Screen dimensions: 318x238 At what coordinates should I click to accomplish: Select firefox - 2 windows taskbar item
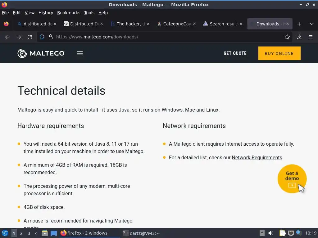click(x=89, y=233)
